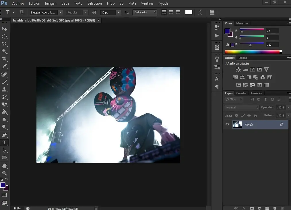The image size is (291, 210).
Task: Click the warped text icon
Action: click(200, 12)
